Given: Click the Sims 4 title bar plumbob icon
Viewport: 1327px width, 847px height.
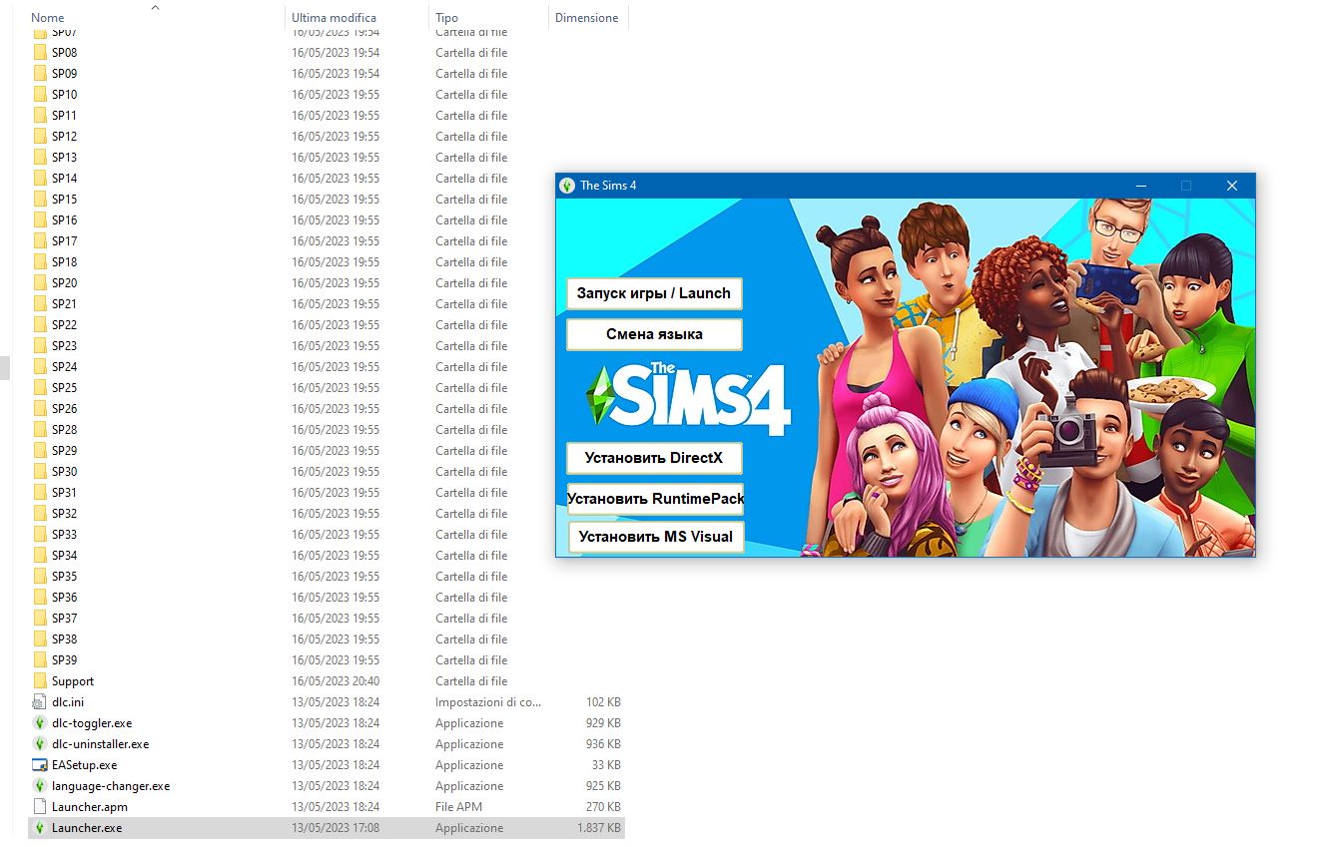Looking at the screenshot, I should [567, 186].
